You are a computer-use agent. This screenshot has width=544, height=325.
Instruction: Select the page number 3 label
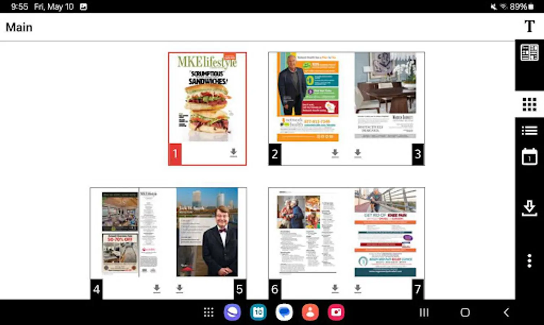click(x=418, y=154)
